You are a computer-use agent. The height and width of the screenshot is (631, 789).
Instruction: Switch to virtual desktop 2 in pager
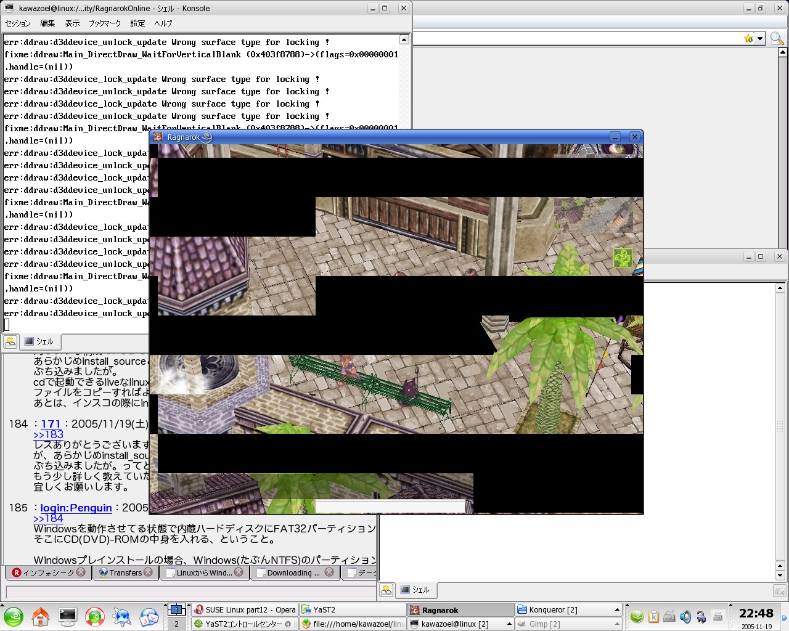coord(176,624)
